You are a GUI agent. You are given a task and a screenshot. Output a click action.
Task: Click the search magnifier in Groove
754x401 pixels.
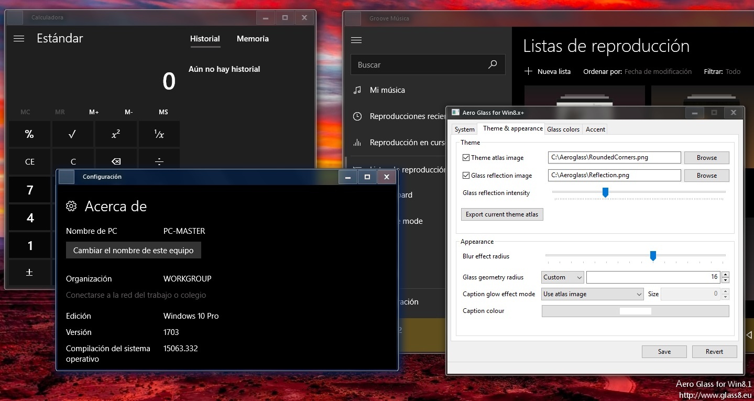(x=492, y=64)
